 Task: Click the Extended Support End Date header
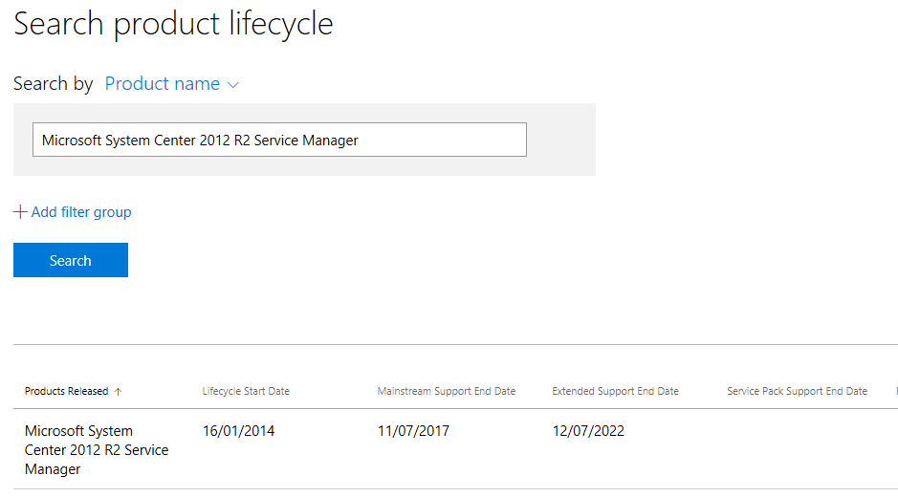615,391
